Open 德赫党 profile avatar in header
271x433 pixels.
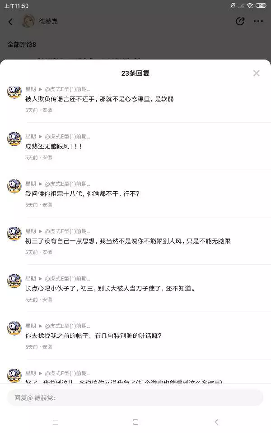(x=28, y=21)
